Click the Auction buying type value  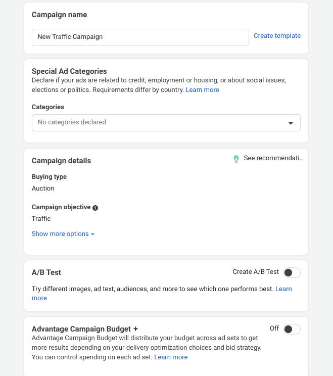click(43, 188)
